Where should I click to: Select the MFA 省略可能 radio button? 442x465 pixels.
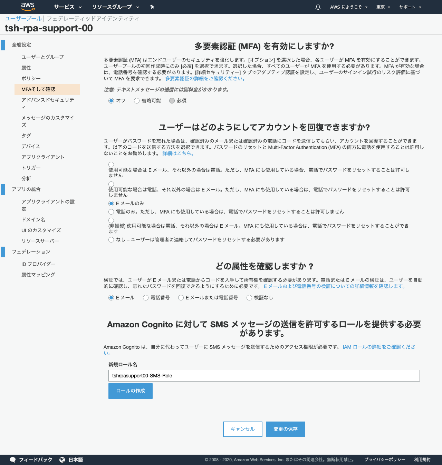click(x=137, y=101)
